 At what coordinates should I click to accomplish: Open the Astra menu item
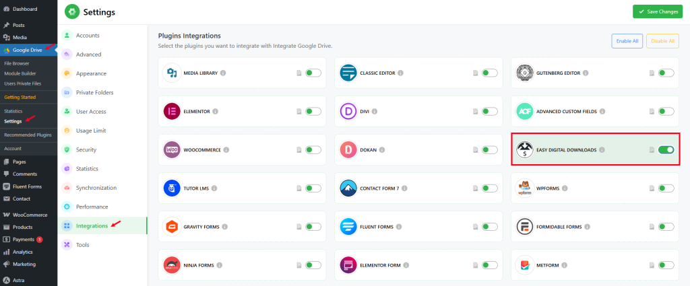pyautogui.click(x=28, y=281)
